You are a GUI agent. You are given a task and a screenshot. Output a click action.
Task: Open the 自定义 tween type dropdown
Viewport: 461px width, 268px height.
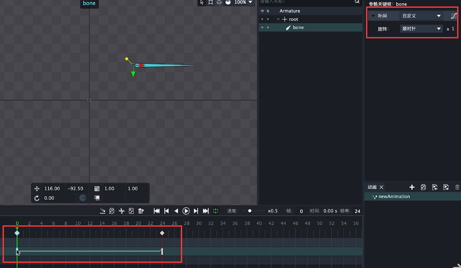click(x=421, y=16)
